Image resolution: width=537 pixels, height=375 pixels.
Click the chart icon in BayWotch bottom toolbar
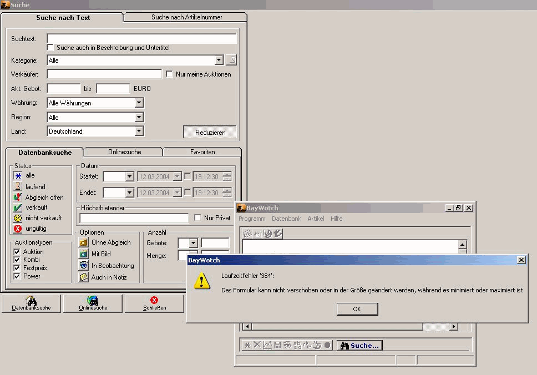pyautogui.click(x=267, y=345)
